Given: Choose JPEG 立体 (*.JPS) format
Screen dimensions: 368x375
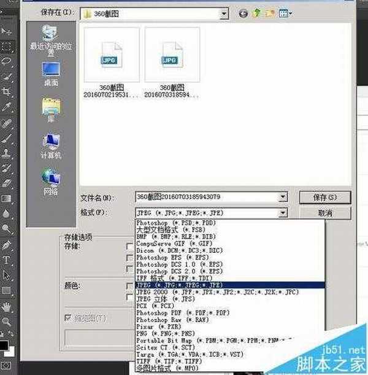Looking at the screenshot, I should pos(230,299).
